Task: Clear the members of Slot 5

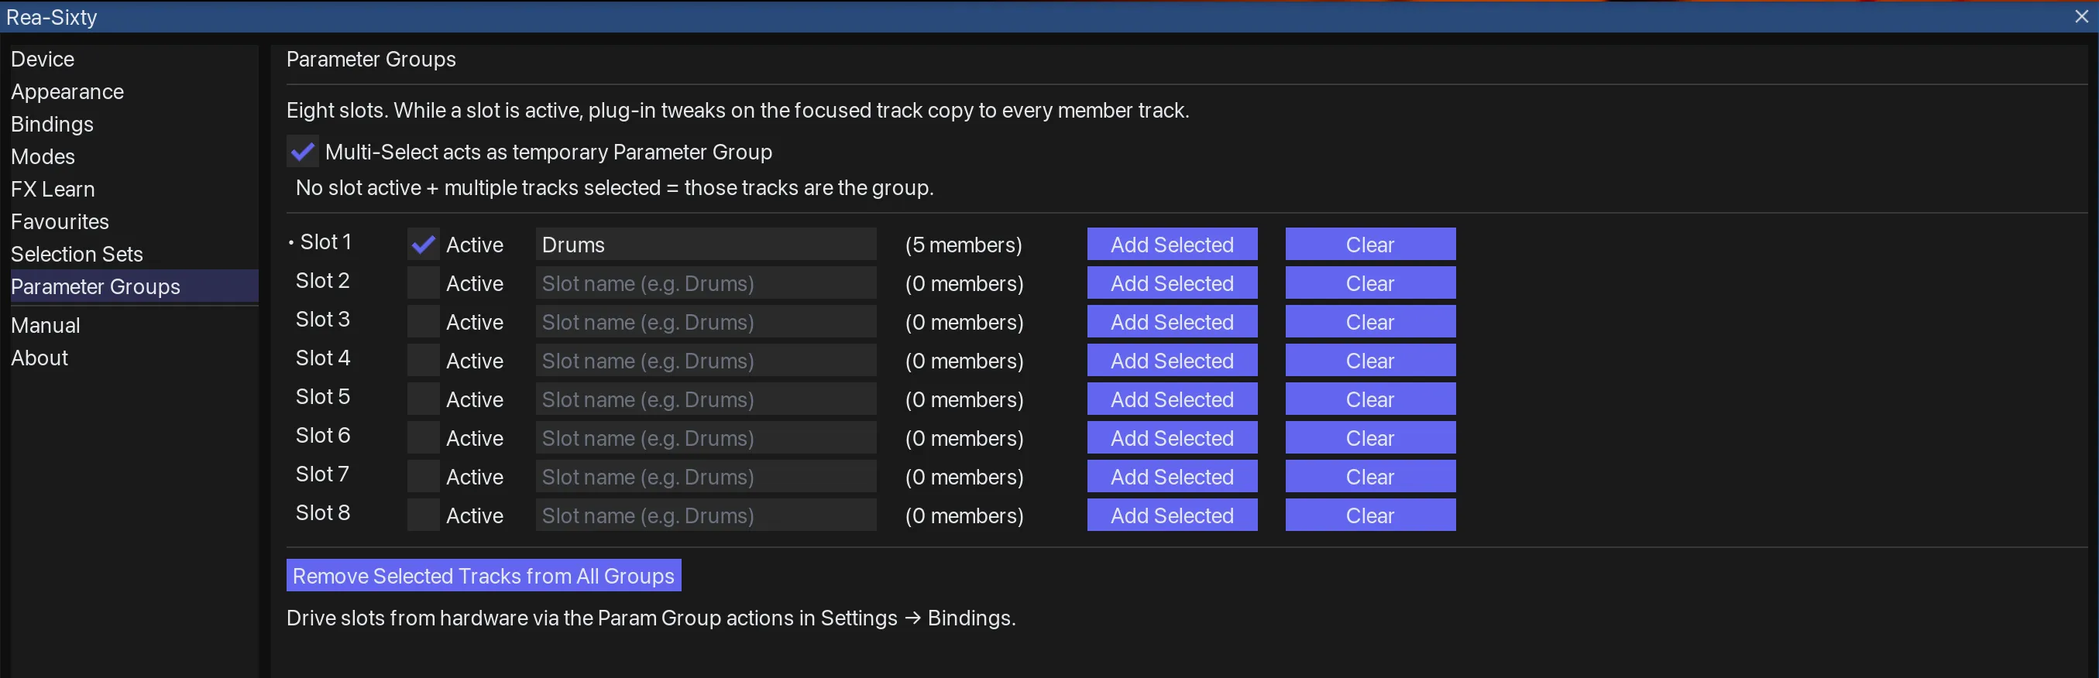Action: click(x=1370, y=399)
